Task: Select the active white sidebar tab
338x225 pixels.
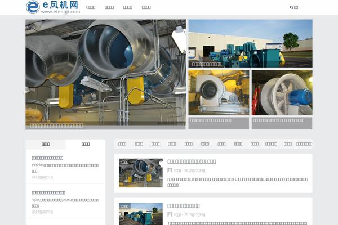Action: (86, 144)
